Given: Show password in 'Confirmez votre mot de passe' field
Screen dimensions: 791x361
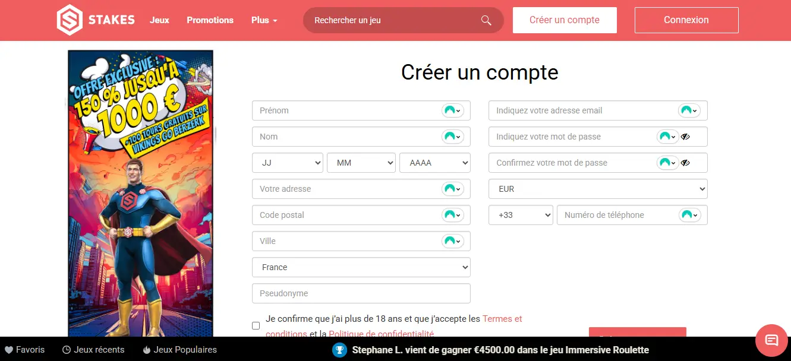Looking at the screenshot, I should coord(685,163).
